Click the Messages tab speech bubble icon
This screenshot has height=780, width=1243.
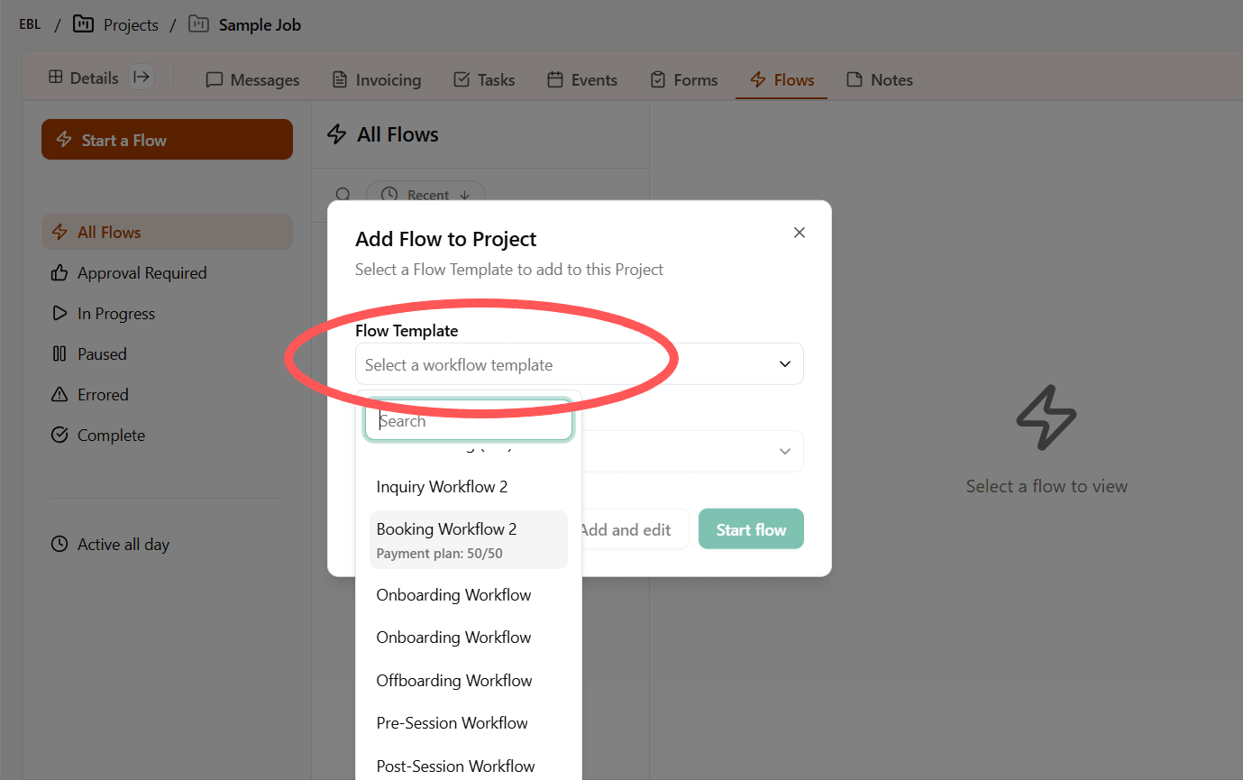tap(215, 79)
